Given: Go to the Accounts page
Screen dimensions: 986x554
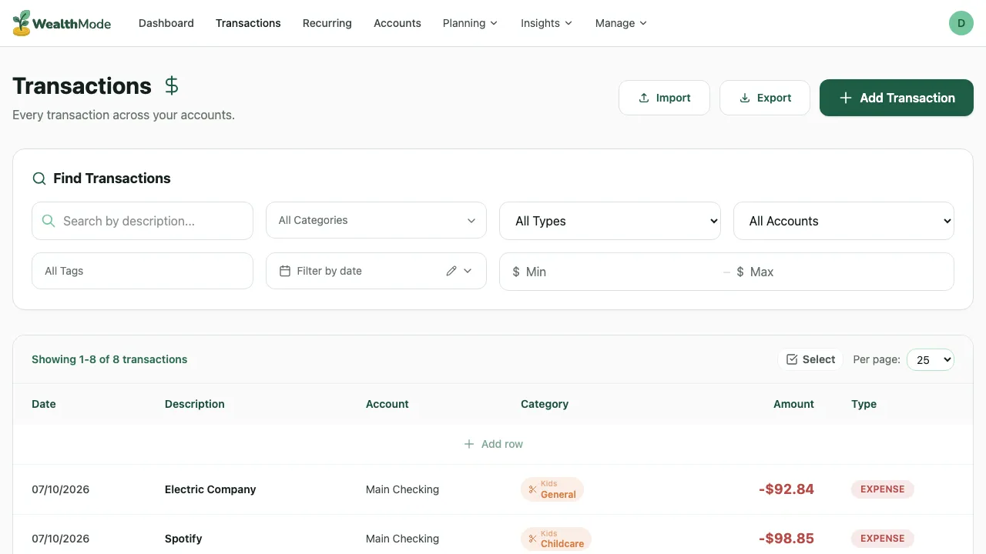Looking at the screenshot, I should point(397,23).
